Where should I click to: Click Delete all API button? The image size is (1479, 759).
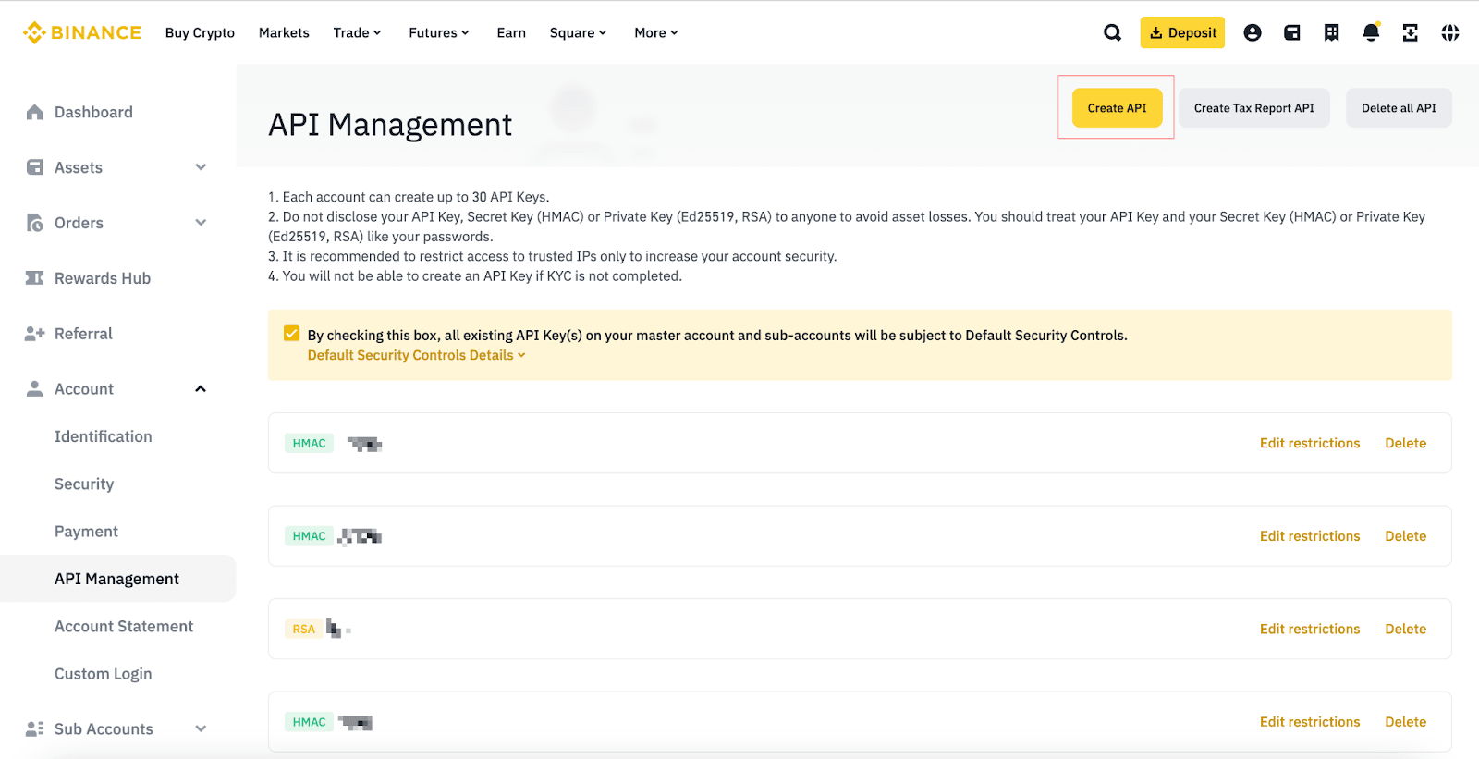[x=1399, y=108]
